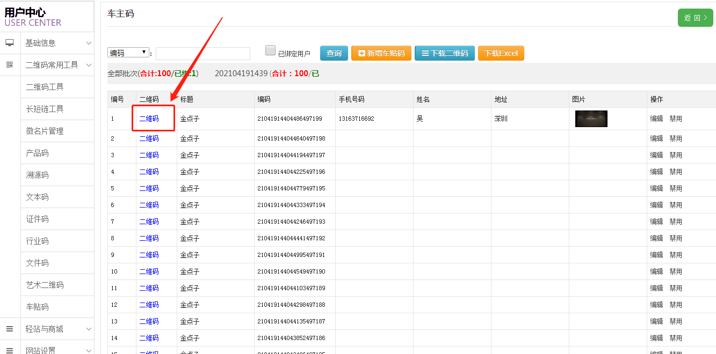This screenshot has height=354, width=716.
Task: Click the hamburger icon beside 网站设置
Action: [10, 350]
